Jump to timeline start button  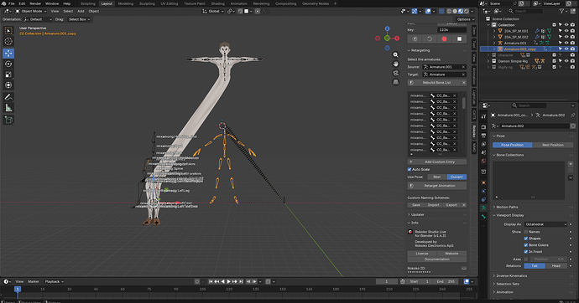click(x=211, y=281)
